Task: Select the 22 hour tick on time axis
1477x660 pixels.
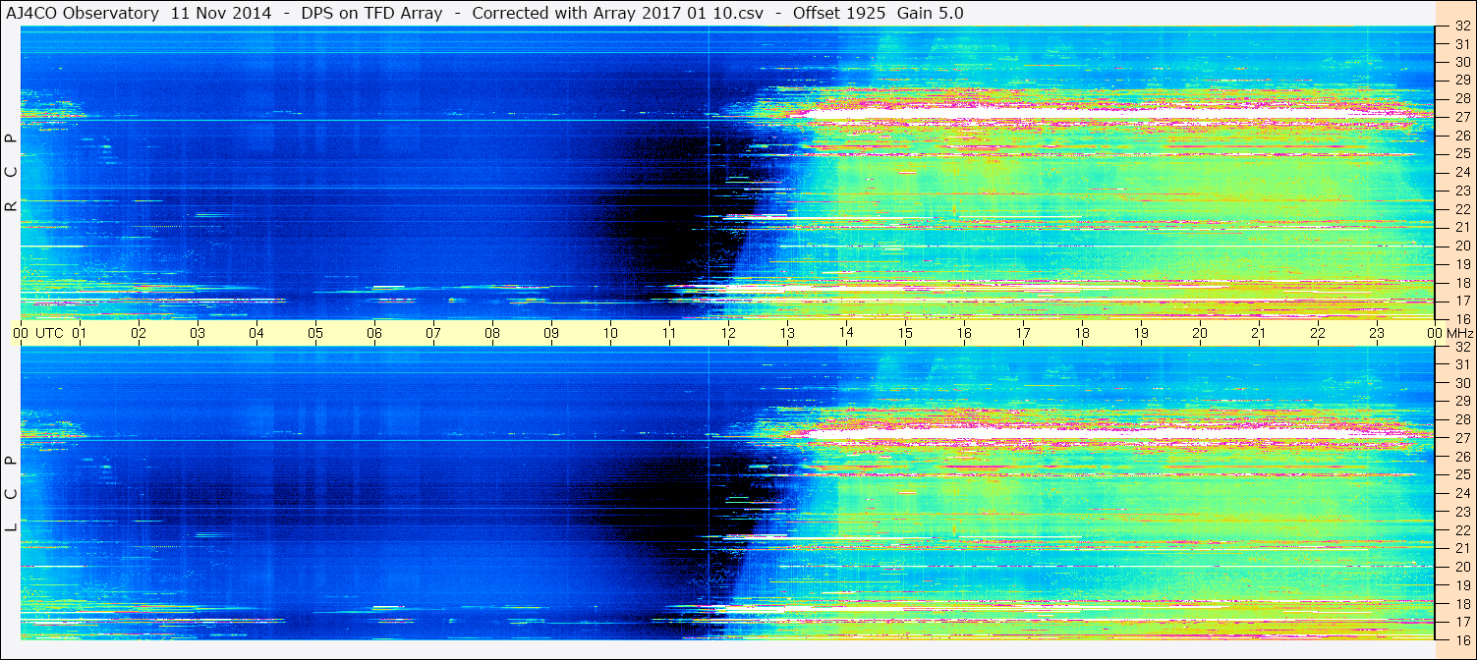Action: [x=1318, y=333]
